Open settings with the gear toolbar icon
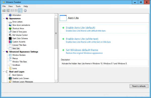 (25, 10)
